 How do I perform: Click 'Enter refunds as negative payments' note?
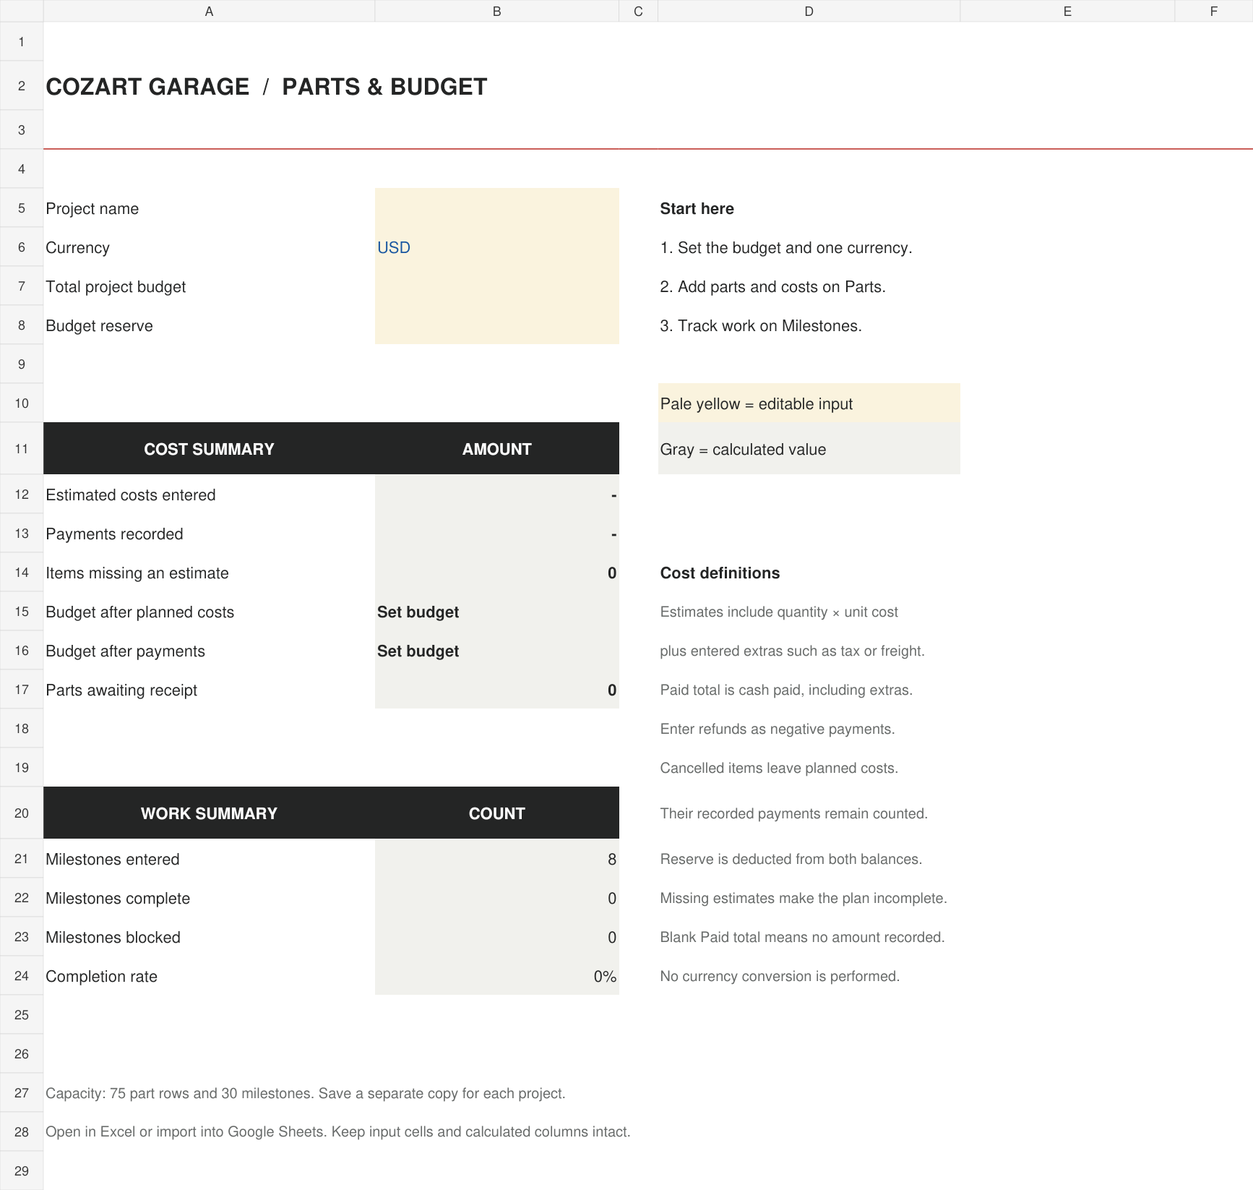[x=778, y=729]
